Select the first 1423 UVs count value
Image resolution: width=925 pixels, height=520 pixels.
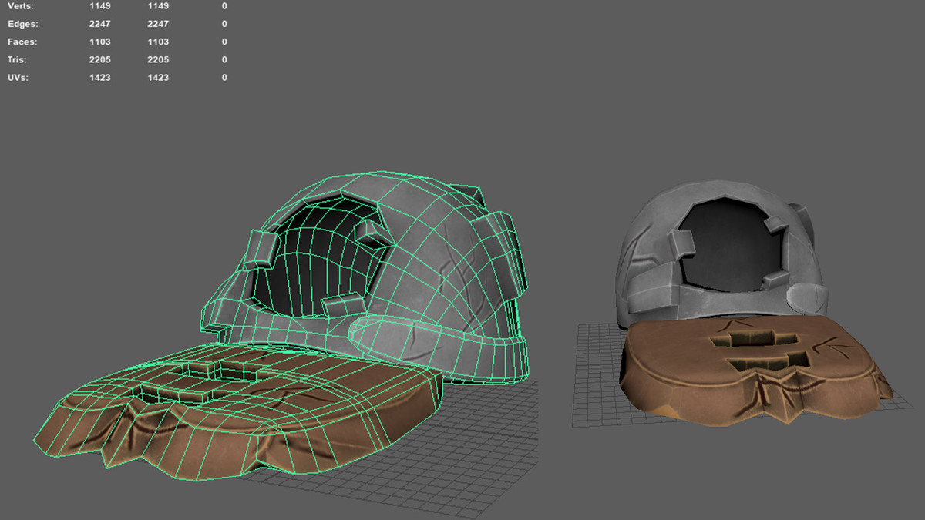[x=100, y=77]
